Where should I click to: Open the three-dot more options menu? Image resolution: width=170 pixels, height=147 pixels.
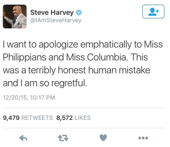[x=143, y=138]
